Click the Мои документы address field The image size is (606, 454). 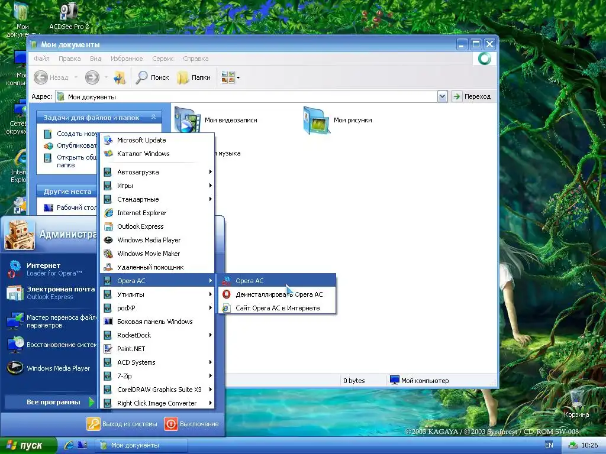coord(246,96)
